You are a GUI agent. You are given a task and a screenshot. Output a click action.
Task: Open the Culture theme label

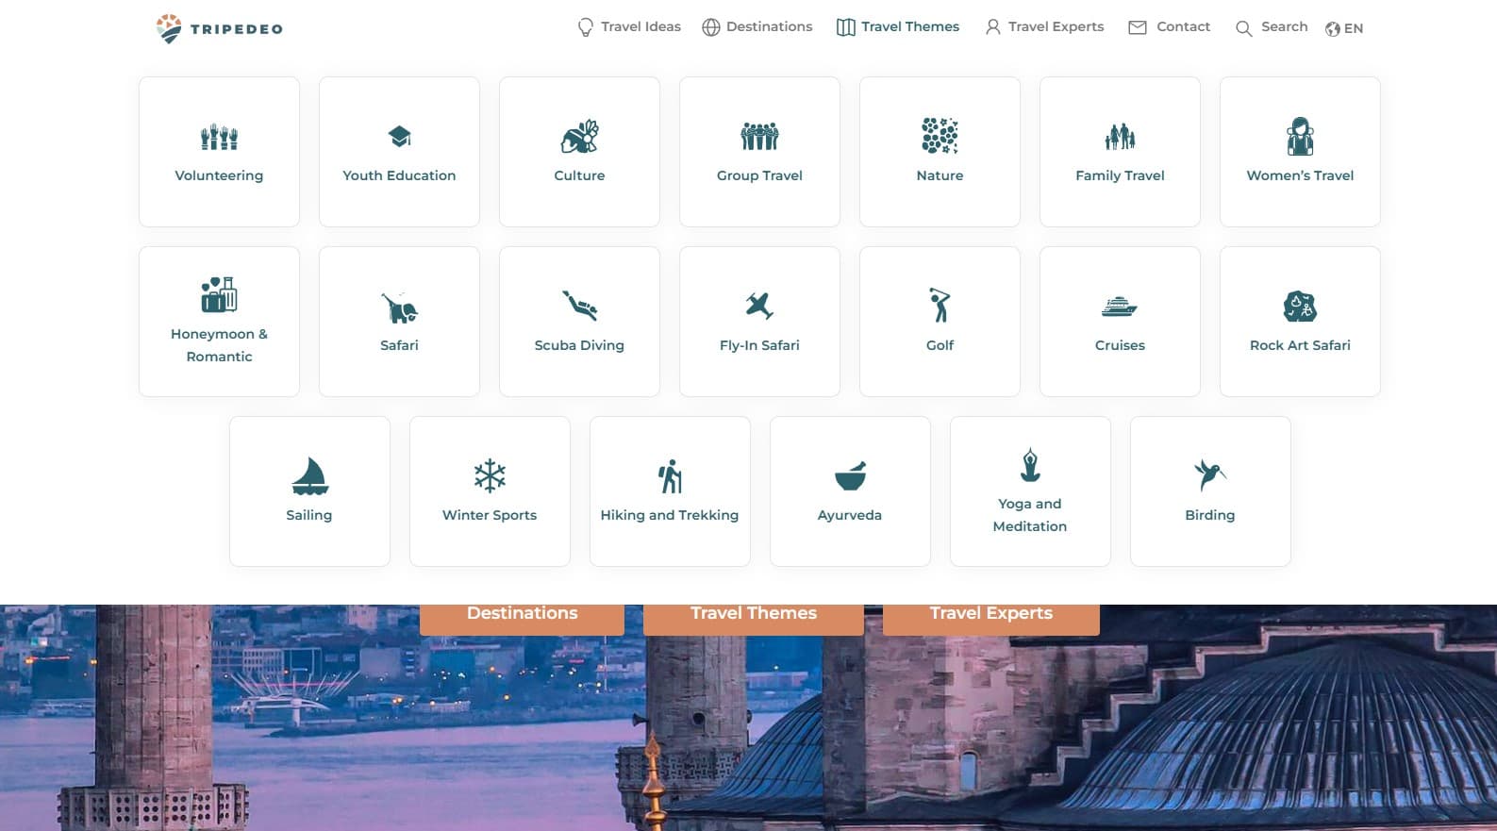579,175
